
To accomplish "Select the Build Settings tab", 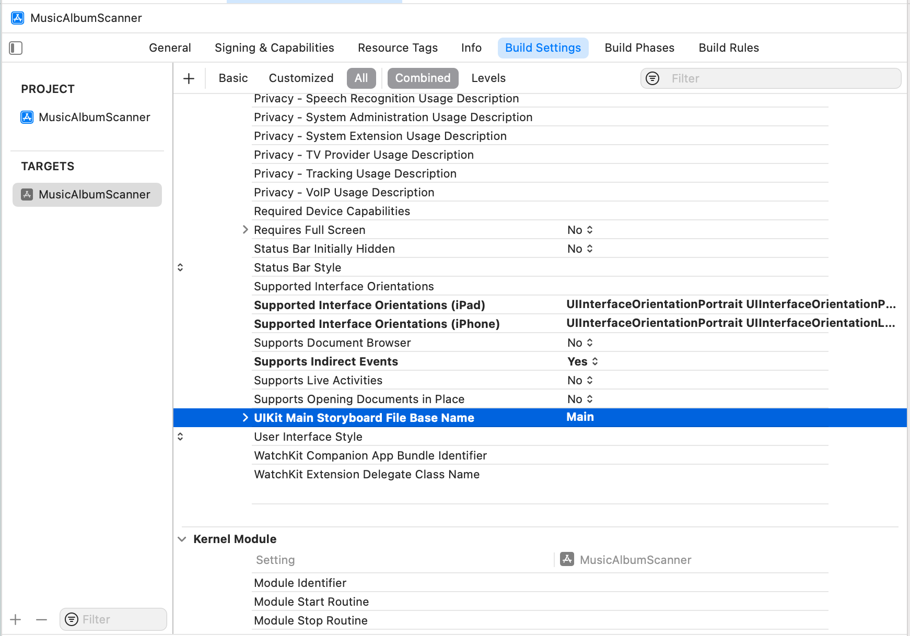I will coord(543,48).
